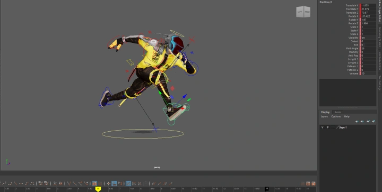Open the Layers menu
The image size is (382, 192).
pos(324,116)
